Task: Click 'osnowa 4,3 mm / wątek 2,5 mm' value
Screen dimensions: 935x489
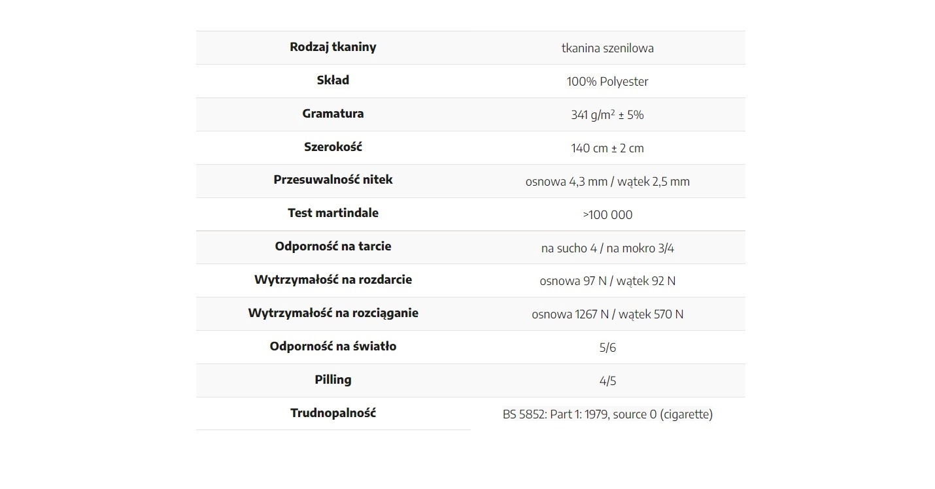Action: tap(607, 182)
